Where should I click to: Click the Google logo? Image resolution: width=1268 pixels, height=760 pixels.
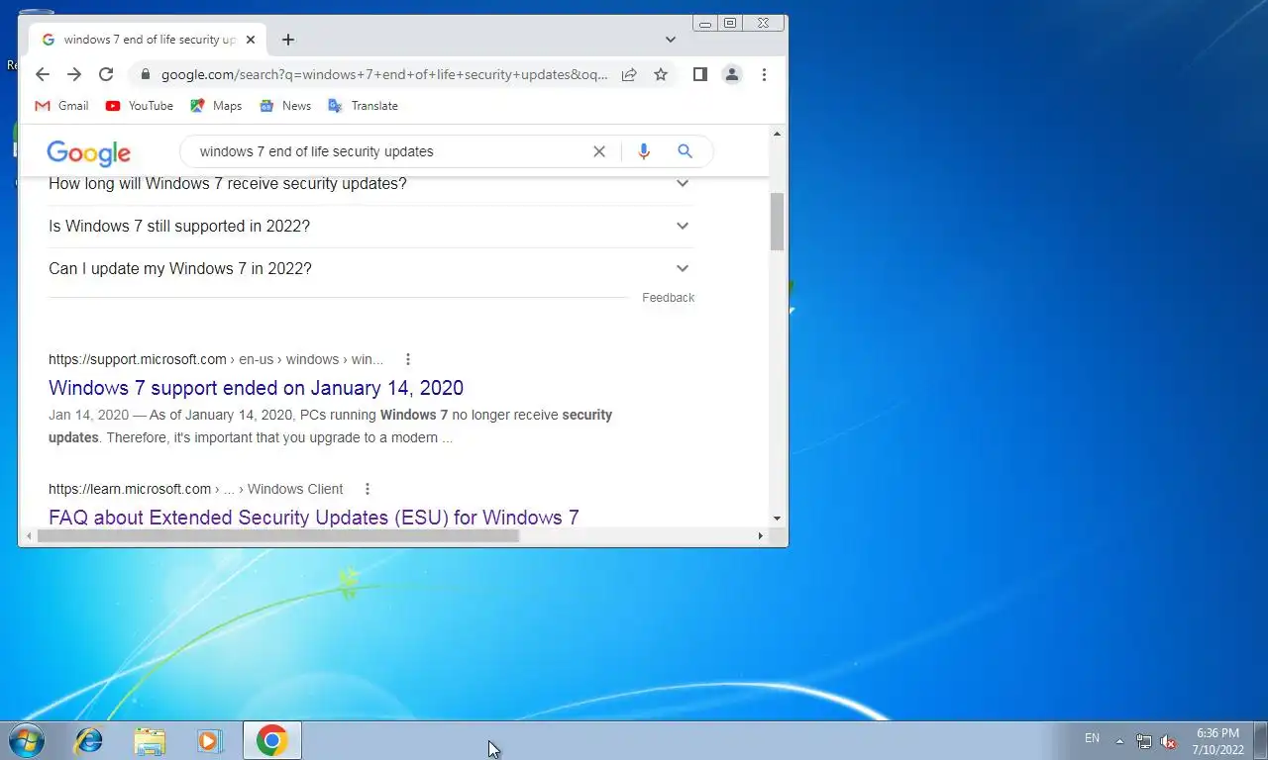(x=88, y=152)
